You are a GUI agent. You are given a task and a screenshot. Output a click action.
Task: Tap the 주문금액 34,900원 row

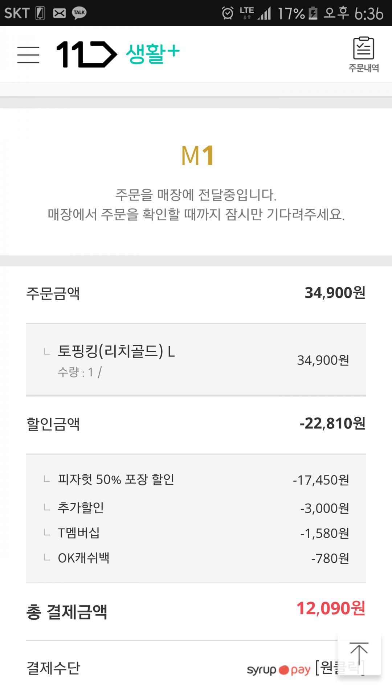pos(196,293)
